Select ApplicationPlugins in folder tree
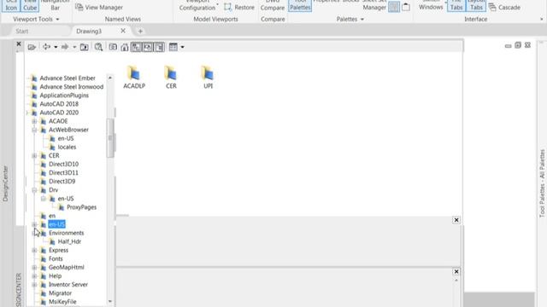This screenshot has height=307, width=547. [x=64, y=96]
